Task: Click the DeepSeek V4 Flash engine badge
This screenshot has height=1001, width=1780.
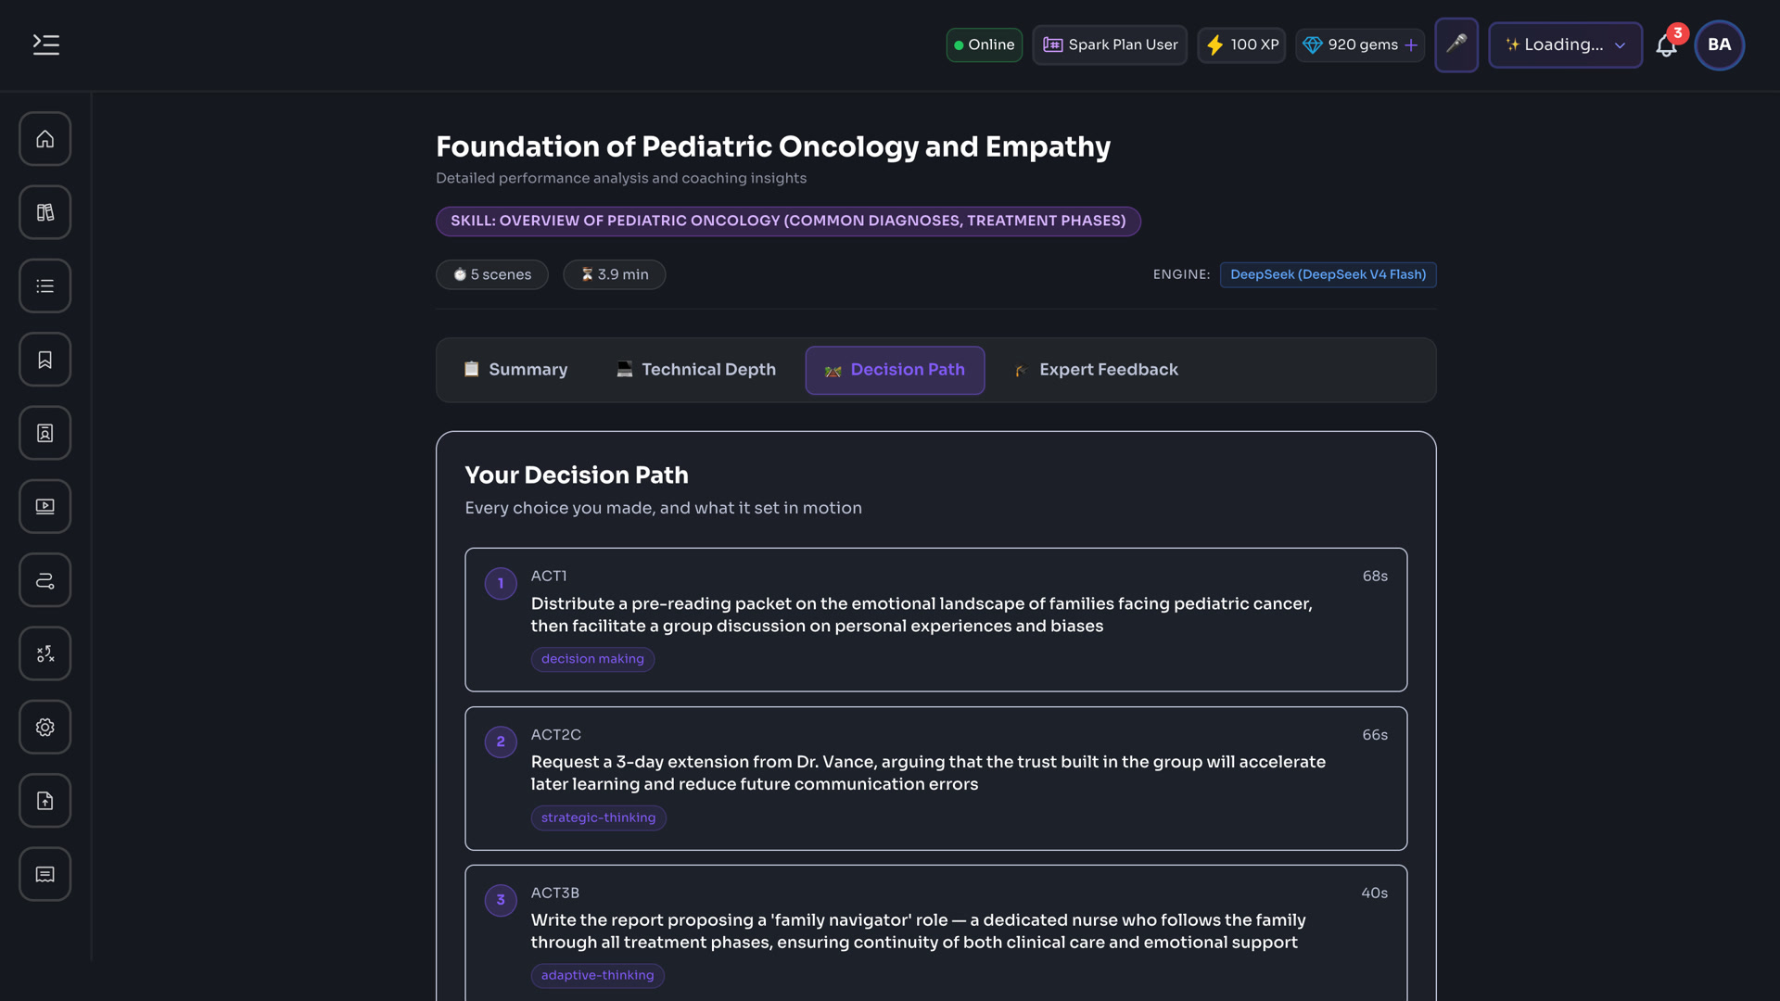Action: 1328,274
